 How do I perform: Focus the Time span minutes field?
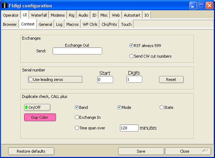point(129,128)
